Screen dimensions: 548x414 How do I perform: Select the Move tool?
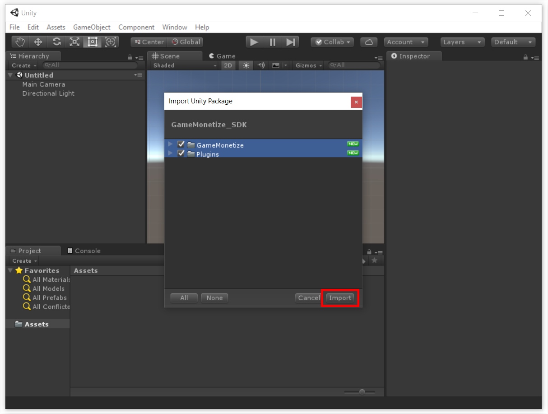38,42
